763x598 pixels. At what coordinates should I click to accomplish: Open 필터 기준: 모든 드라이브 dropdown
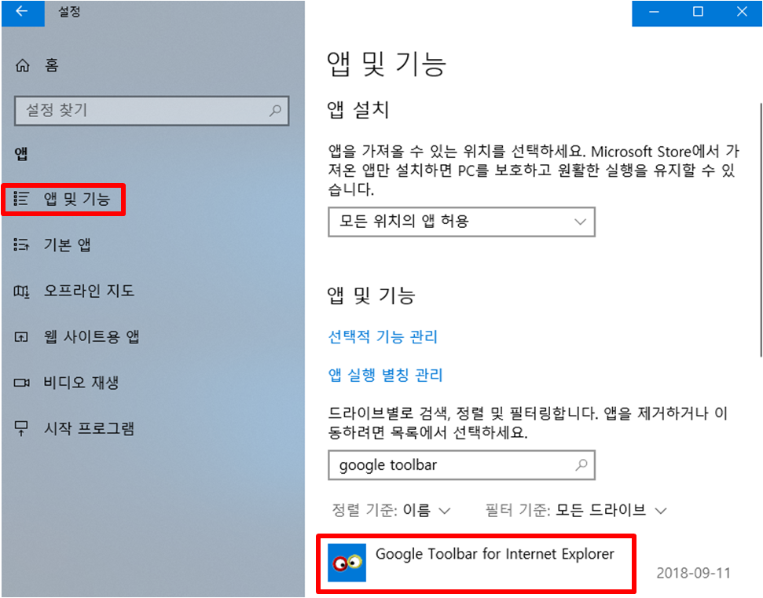click(576, 511)
